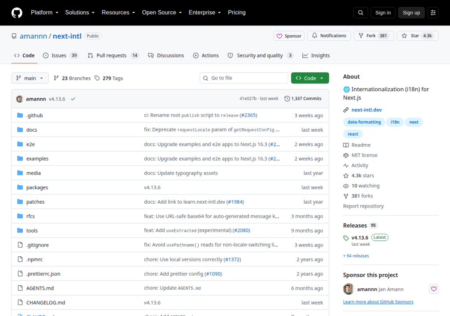450x316 pixels.
Task: Switch to Security and quality tab
Action: click(260, 55)
